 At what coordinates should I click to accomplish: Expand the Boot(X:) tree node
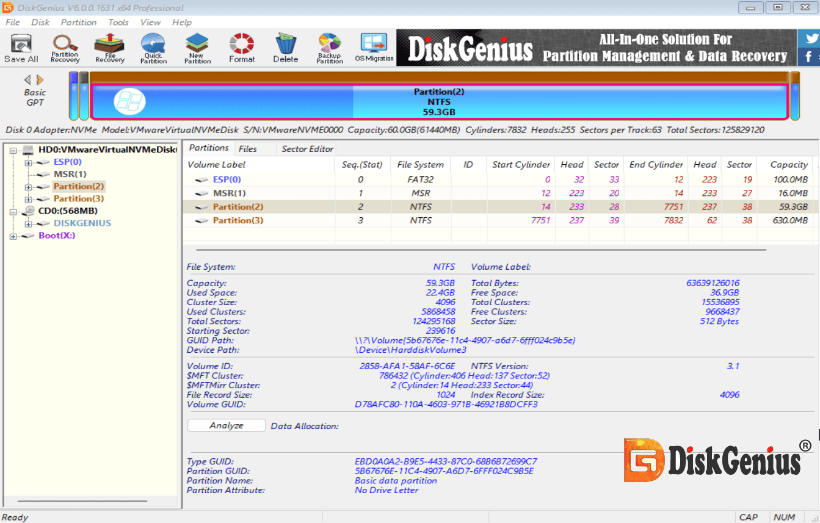[x=13, y=236]
